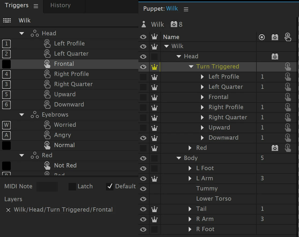Hide the Tummy layer
The width and height of the screenshot is (299, 237).
tap(143, 189)
